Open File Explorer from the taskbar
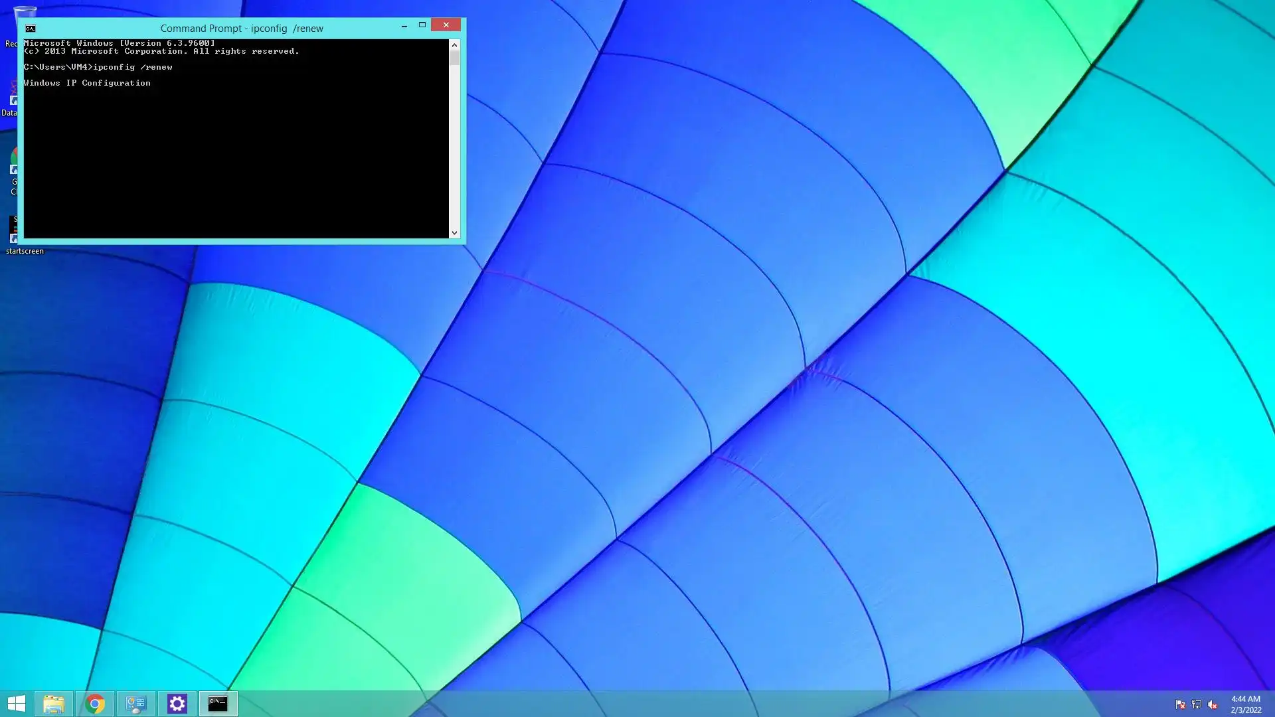Viewport: 1275px width, 717px height. click(x=54, y=704)
